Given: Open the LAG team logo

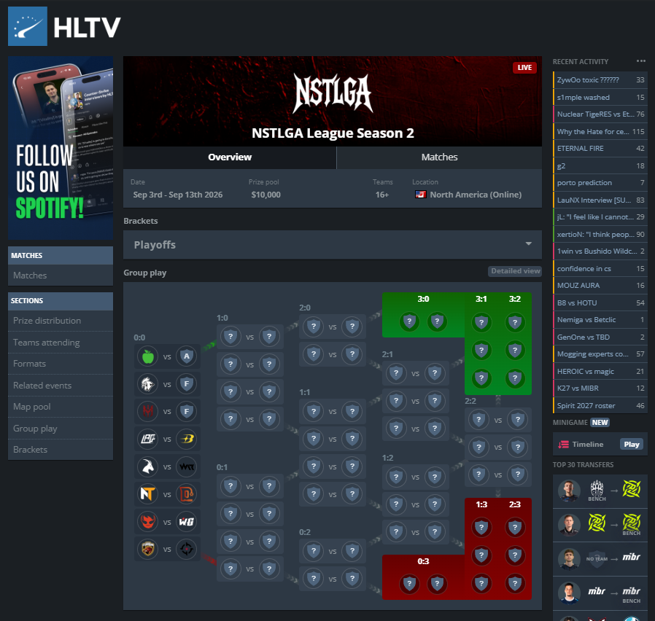Looking at the screenshot, I should [148, 439].
